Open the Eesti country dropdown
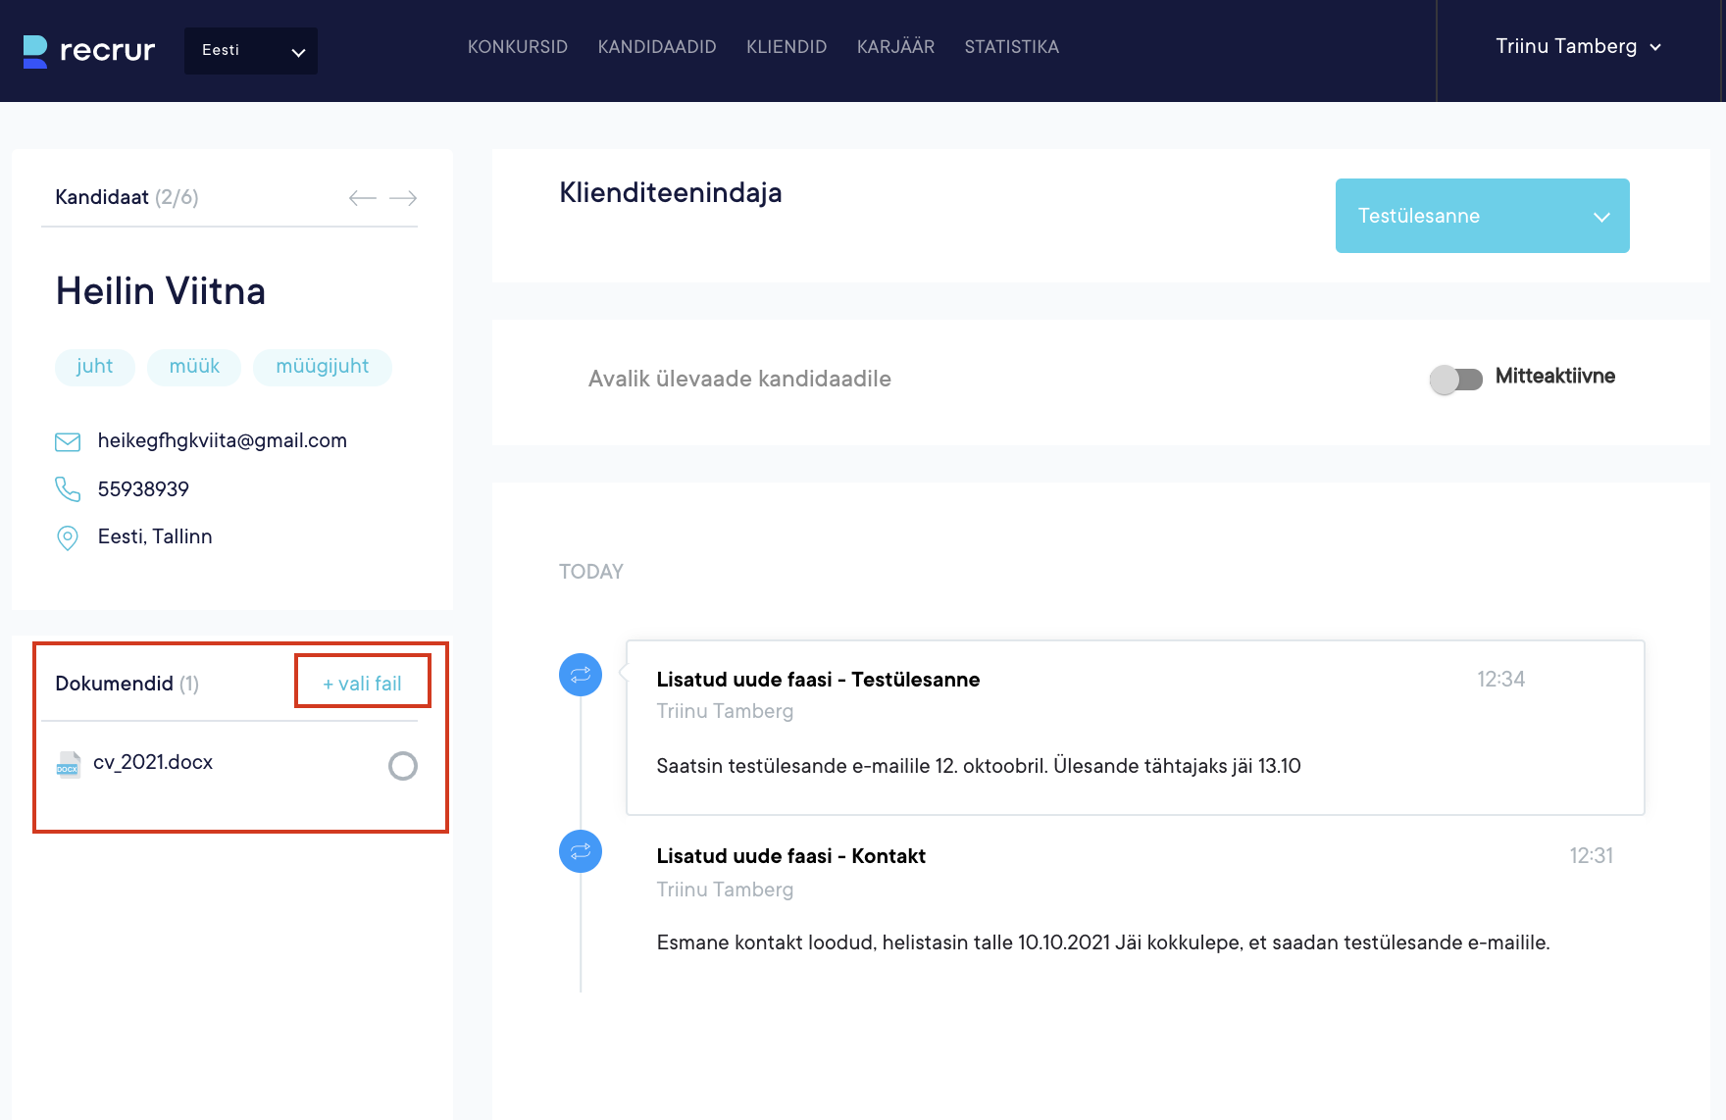 coord(251,51)
